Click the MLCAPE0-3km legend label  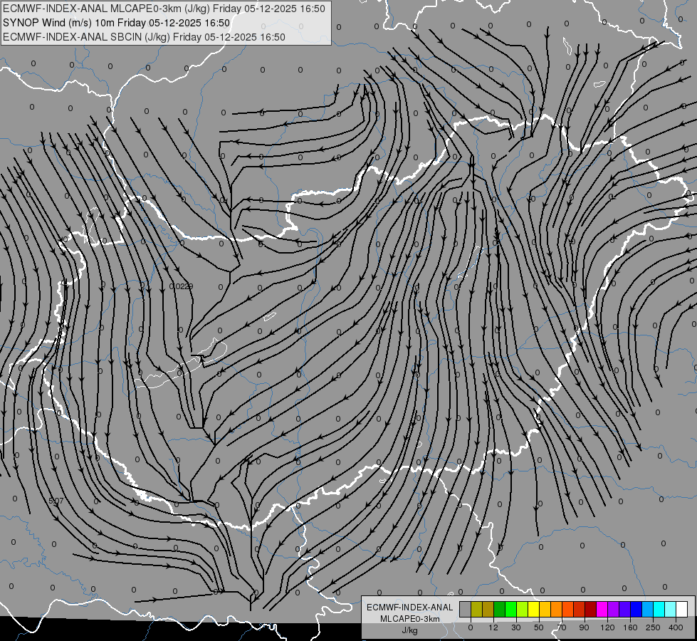click(410, 619)
